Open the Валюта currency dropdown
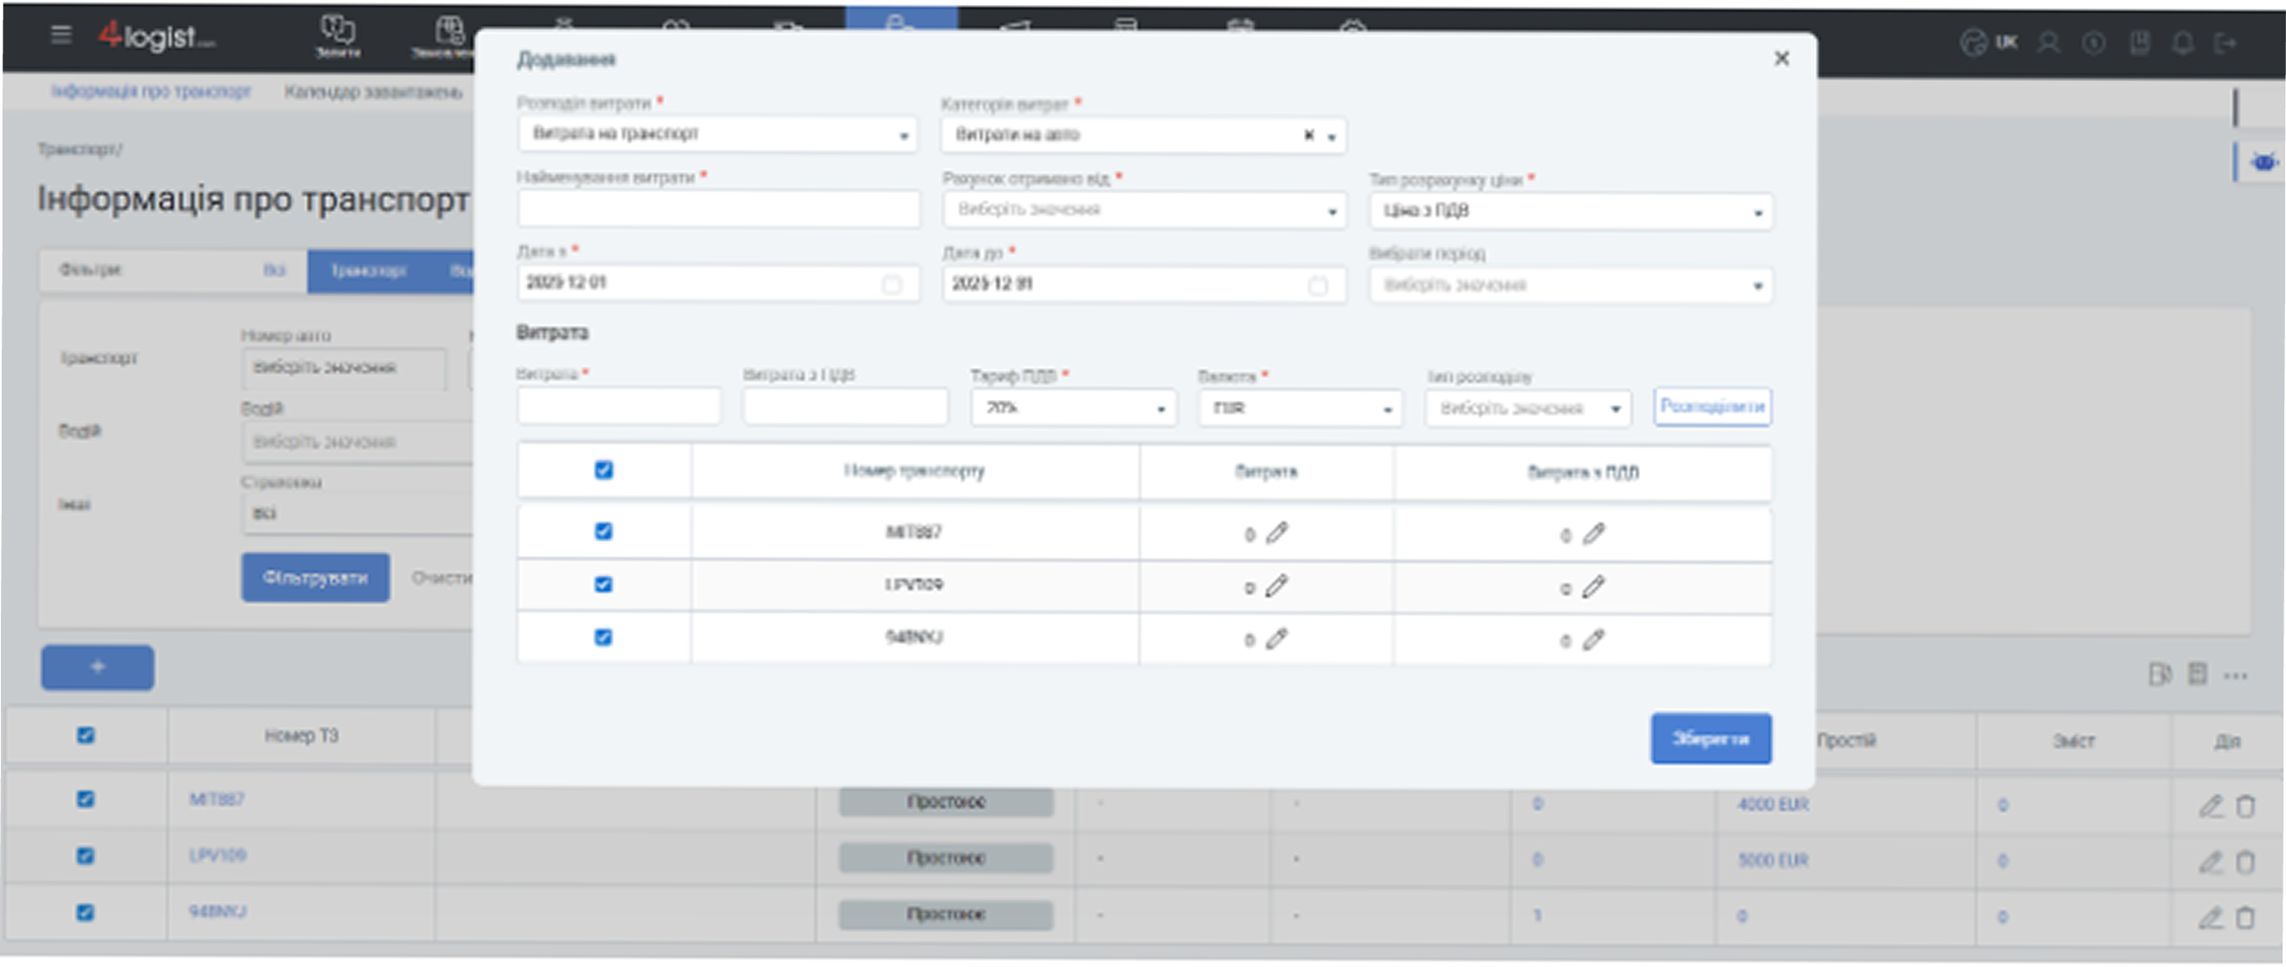2286x967 pixels. point(1299,409)
